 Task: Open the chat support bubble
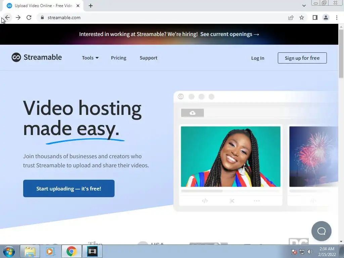321,231
